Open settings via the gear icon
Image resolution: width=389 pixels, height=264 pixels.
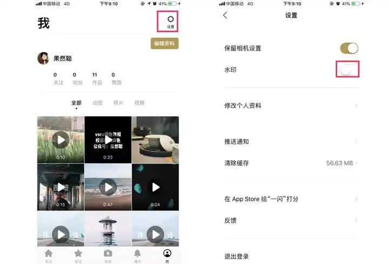pyautogui.click(x=170, y=19)
